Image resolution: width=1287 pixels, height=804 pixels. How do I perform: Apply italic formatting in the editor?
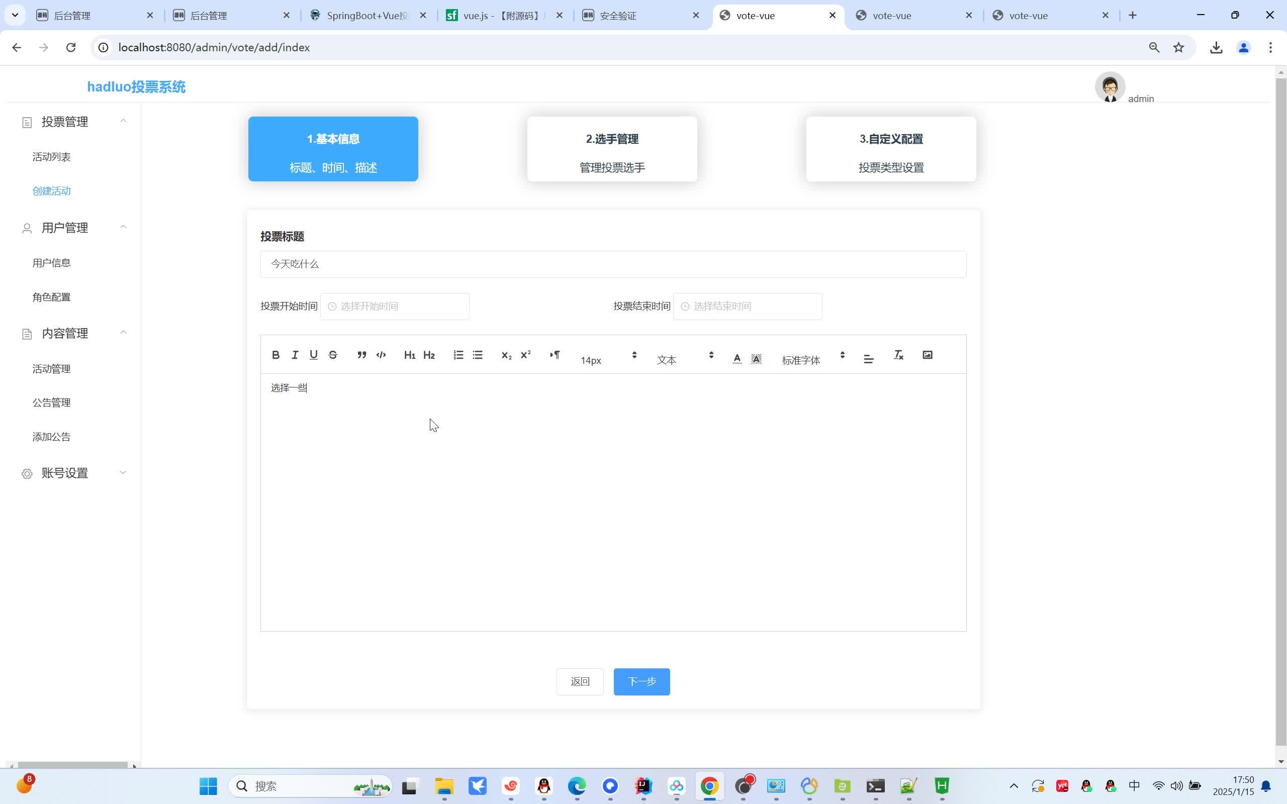tap(295, 355)
